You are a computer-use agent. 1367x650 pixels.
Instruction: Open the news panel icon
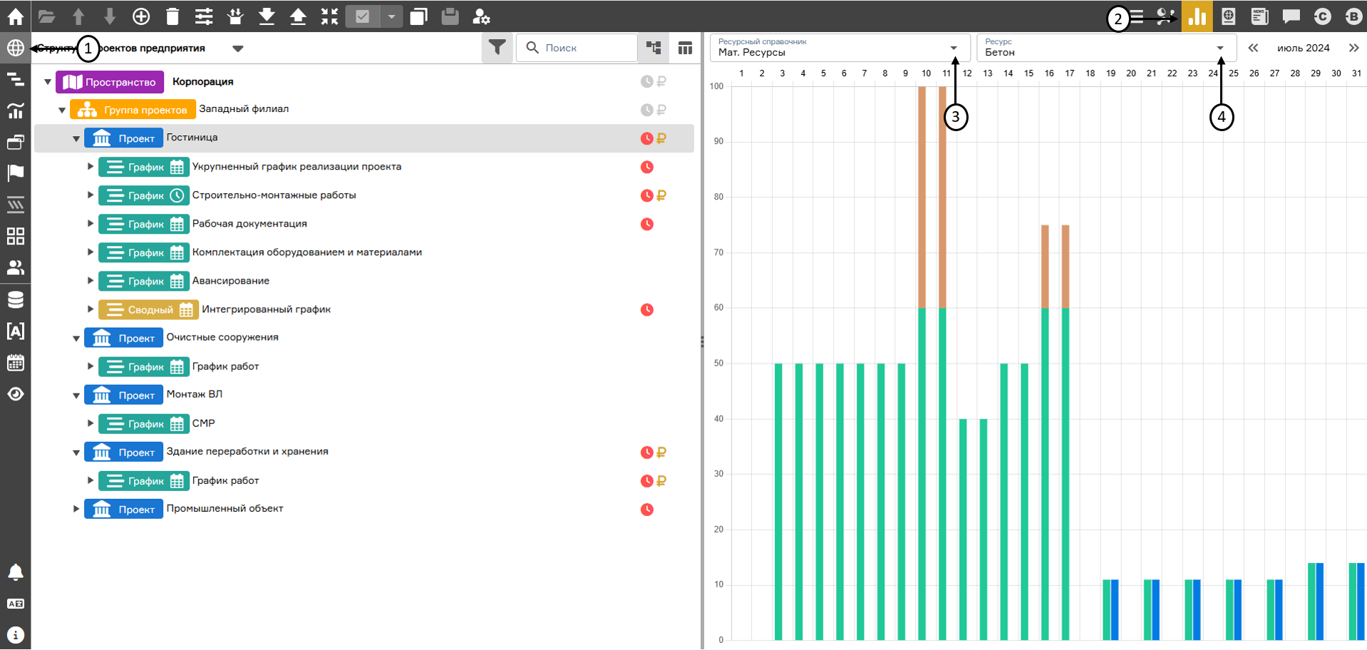pyautogui.click(x=1260, y=16)
